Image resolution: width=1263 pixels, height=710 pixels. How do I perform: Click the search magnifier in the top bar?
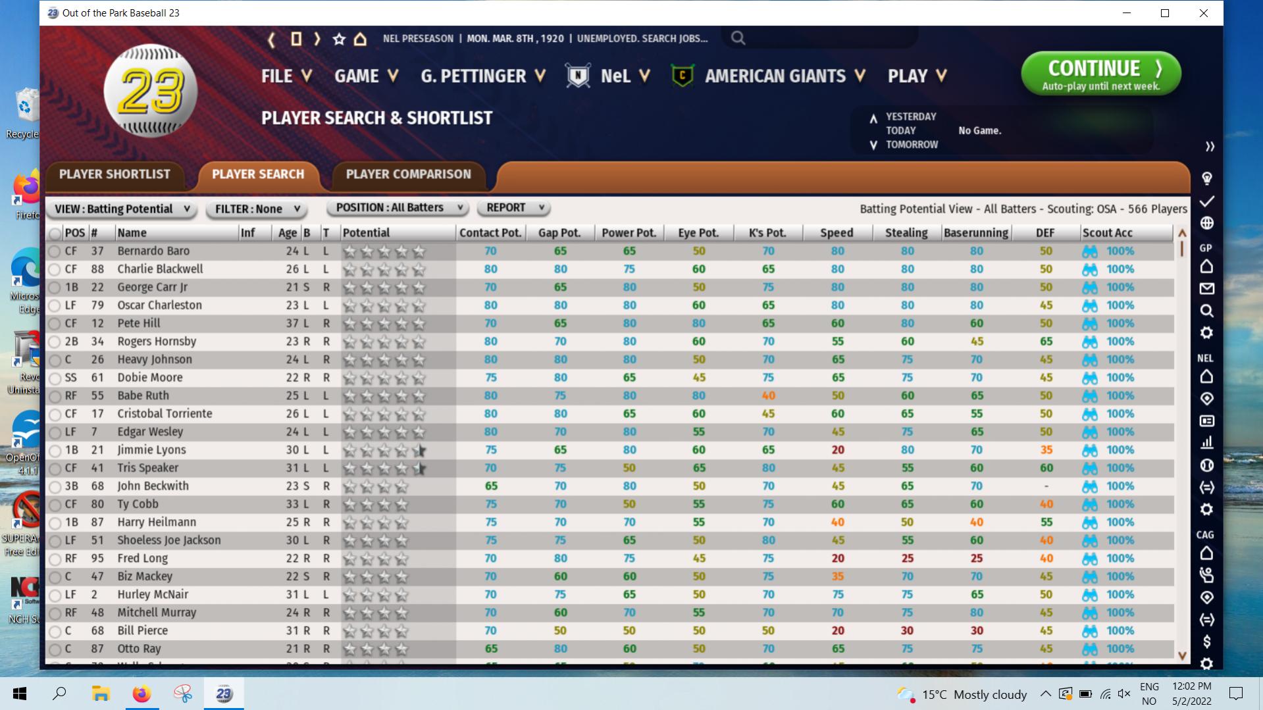(x=738, y=38)
